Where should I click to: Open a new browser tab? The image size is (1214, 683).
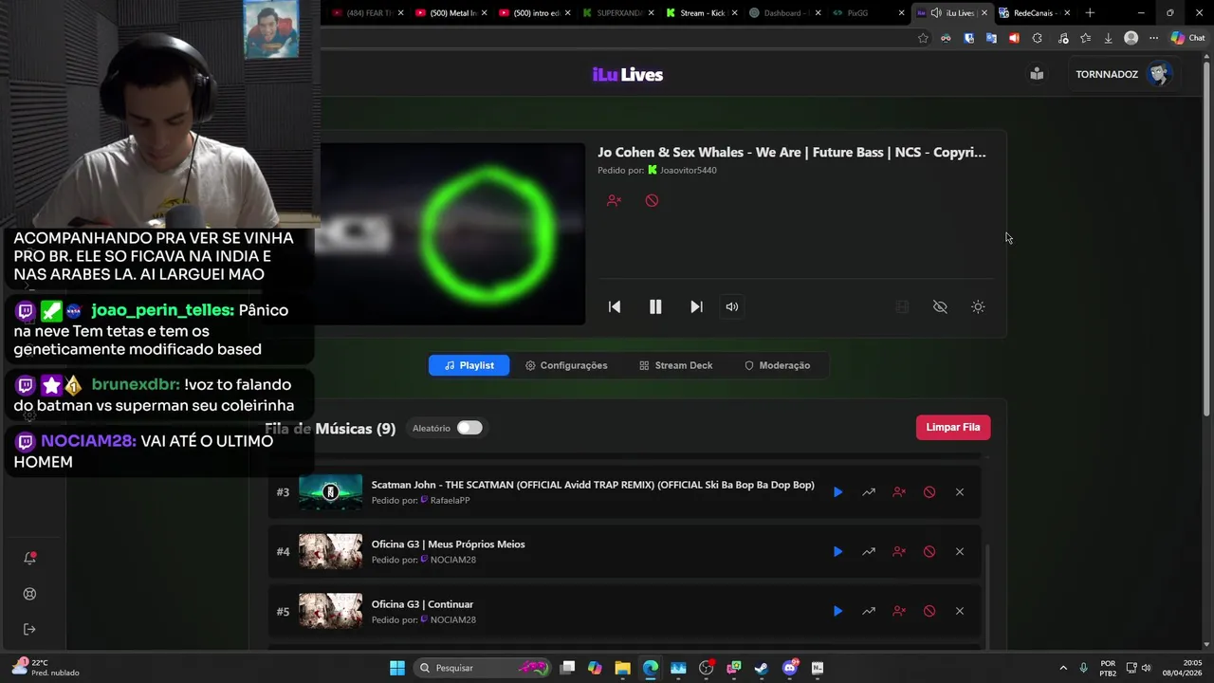(1090, 13)
